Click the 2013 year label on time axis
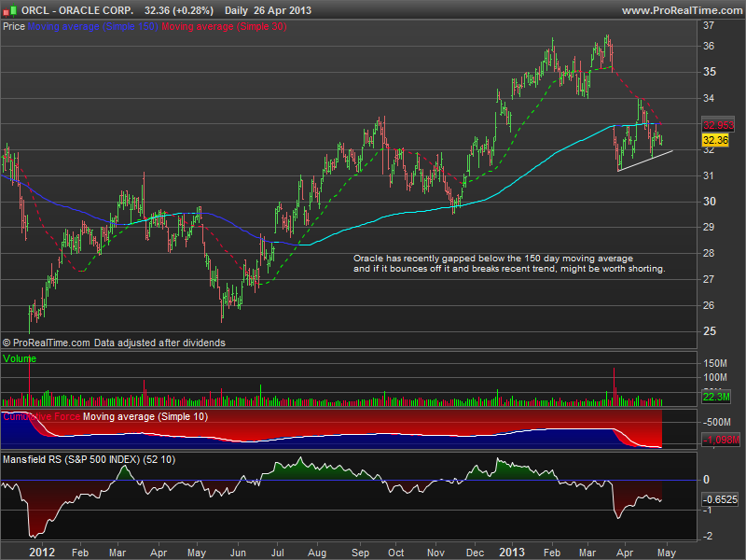 [511, 552]
